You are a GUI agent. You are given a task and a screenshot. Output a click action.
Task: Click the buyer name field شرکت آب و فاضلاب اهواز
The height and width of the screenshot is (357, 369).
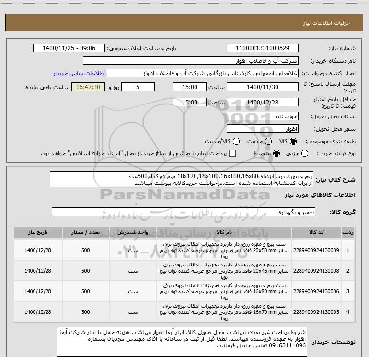(x=191, y=61)
